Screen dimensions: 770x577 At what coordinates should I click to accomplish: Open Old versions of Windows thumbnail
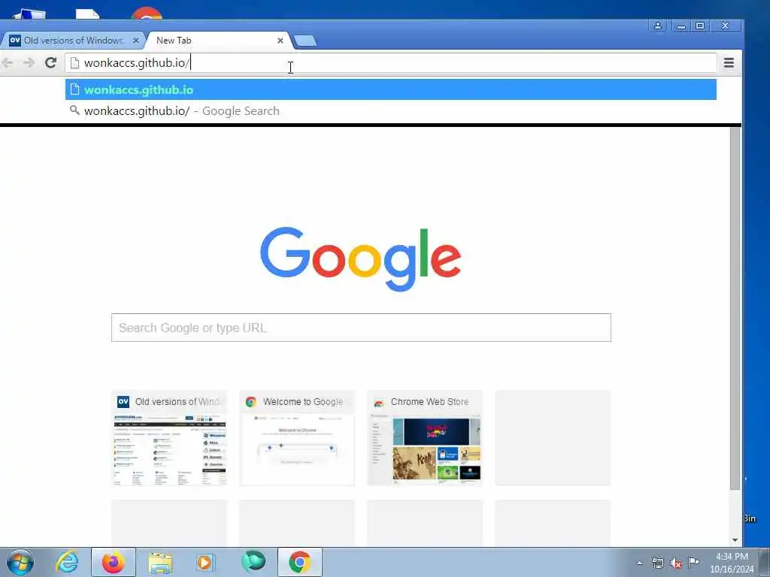[x=169, y=438]
